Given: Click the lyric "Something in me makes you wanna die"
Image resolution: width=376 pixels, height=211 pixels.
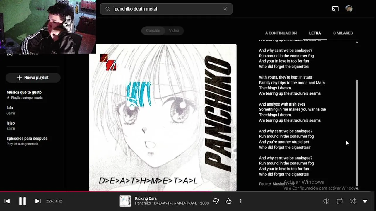Looking at the screenshot, I should [292, 109].
